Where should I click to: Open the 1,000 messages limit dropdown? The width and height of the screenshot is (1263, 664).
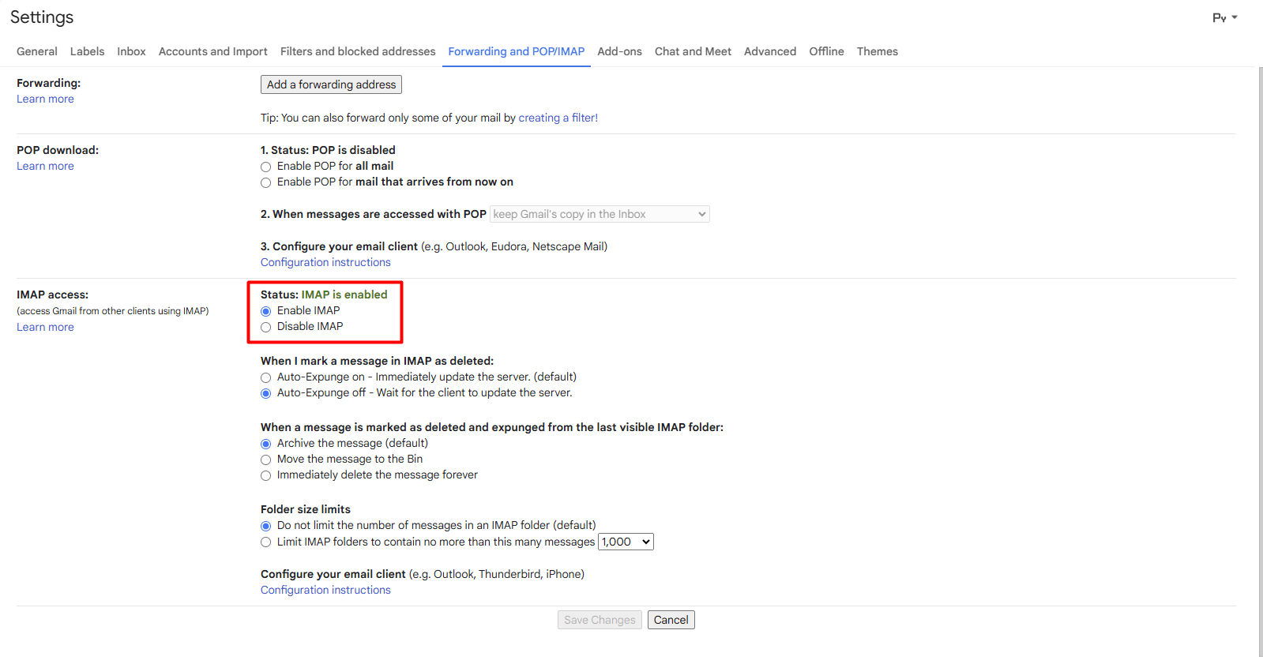pos(626,542)
